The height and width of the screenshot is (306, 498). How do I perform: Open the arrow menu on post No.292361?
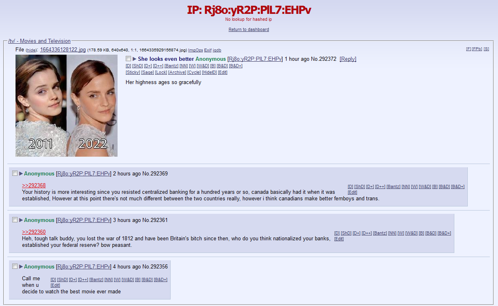tap(21, 220)
